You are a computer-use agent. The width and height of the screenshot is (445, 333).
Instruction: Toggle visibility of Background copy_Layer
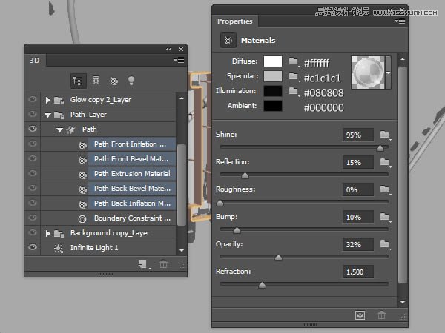click(x=33, y=232)
